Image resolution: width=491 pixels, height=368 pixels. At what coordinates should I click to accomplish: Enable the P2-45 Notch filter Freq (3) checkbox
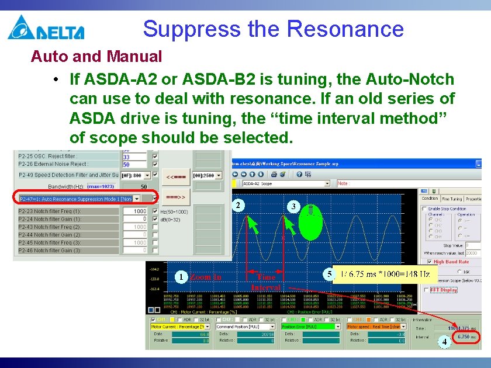pyautogui.click(x=155, y=242)
